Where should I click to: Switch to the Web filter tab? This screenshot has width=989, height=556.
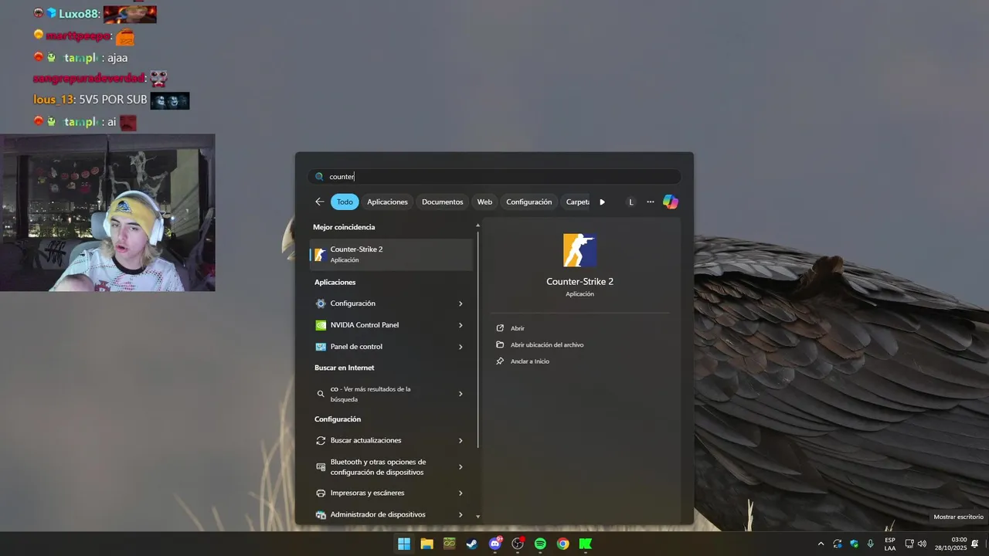(484, 202)
